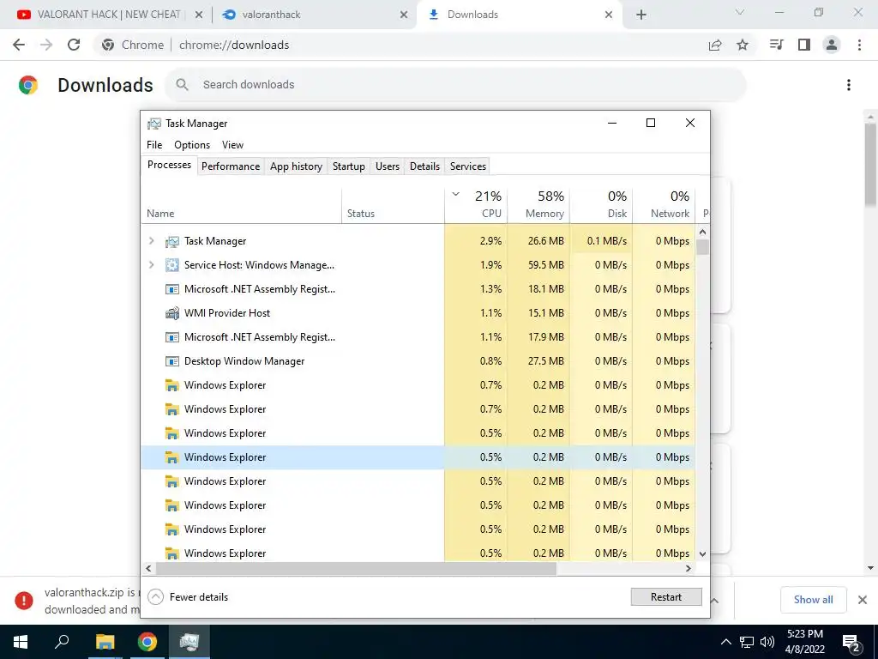The height and width of the screenshot is (659, 878).
Task: Open Windows Start menu
Action: (x=21, y=642)
